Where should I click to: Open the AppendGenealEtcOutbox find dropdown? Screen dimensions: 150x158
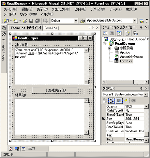135,21
